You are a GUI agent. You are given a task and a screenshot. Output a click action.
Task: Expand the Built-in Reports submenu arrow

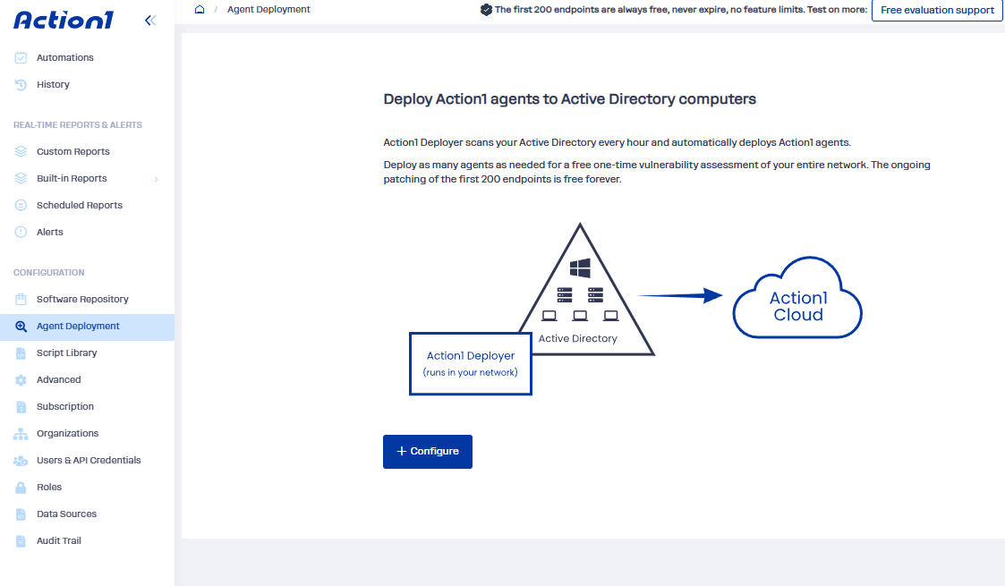point(157,179)
